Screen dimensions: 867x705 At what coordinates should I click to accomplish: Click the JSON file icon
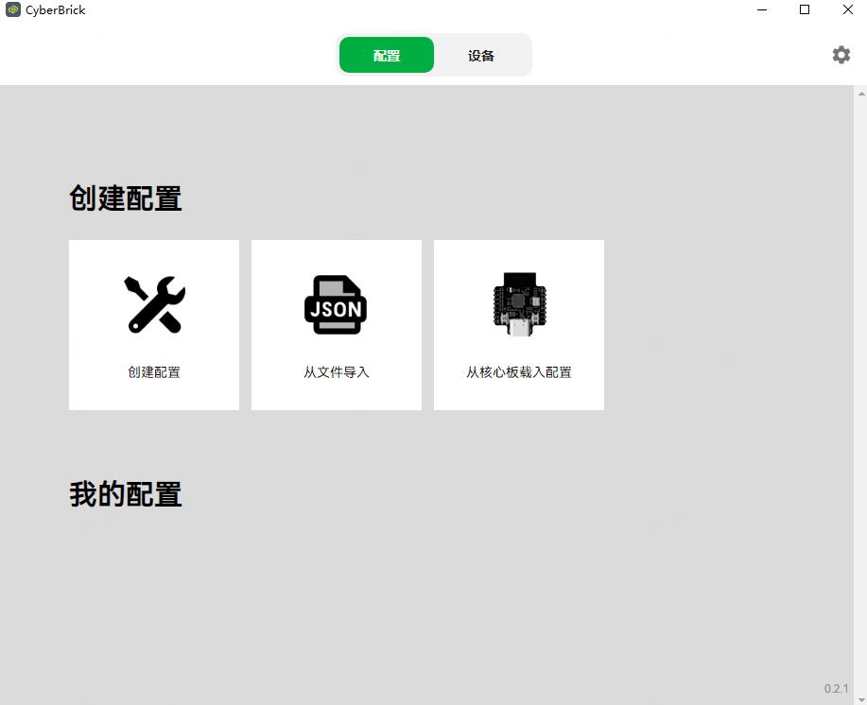[336, 304]
